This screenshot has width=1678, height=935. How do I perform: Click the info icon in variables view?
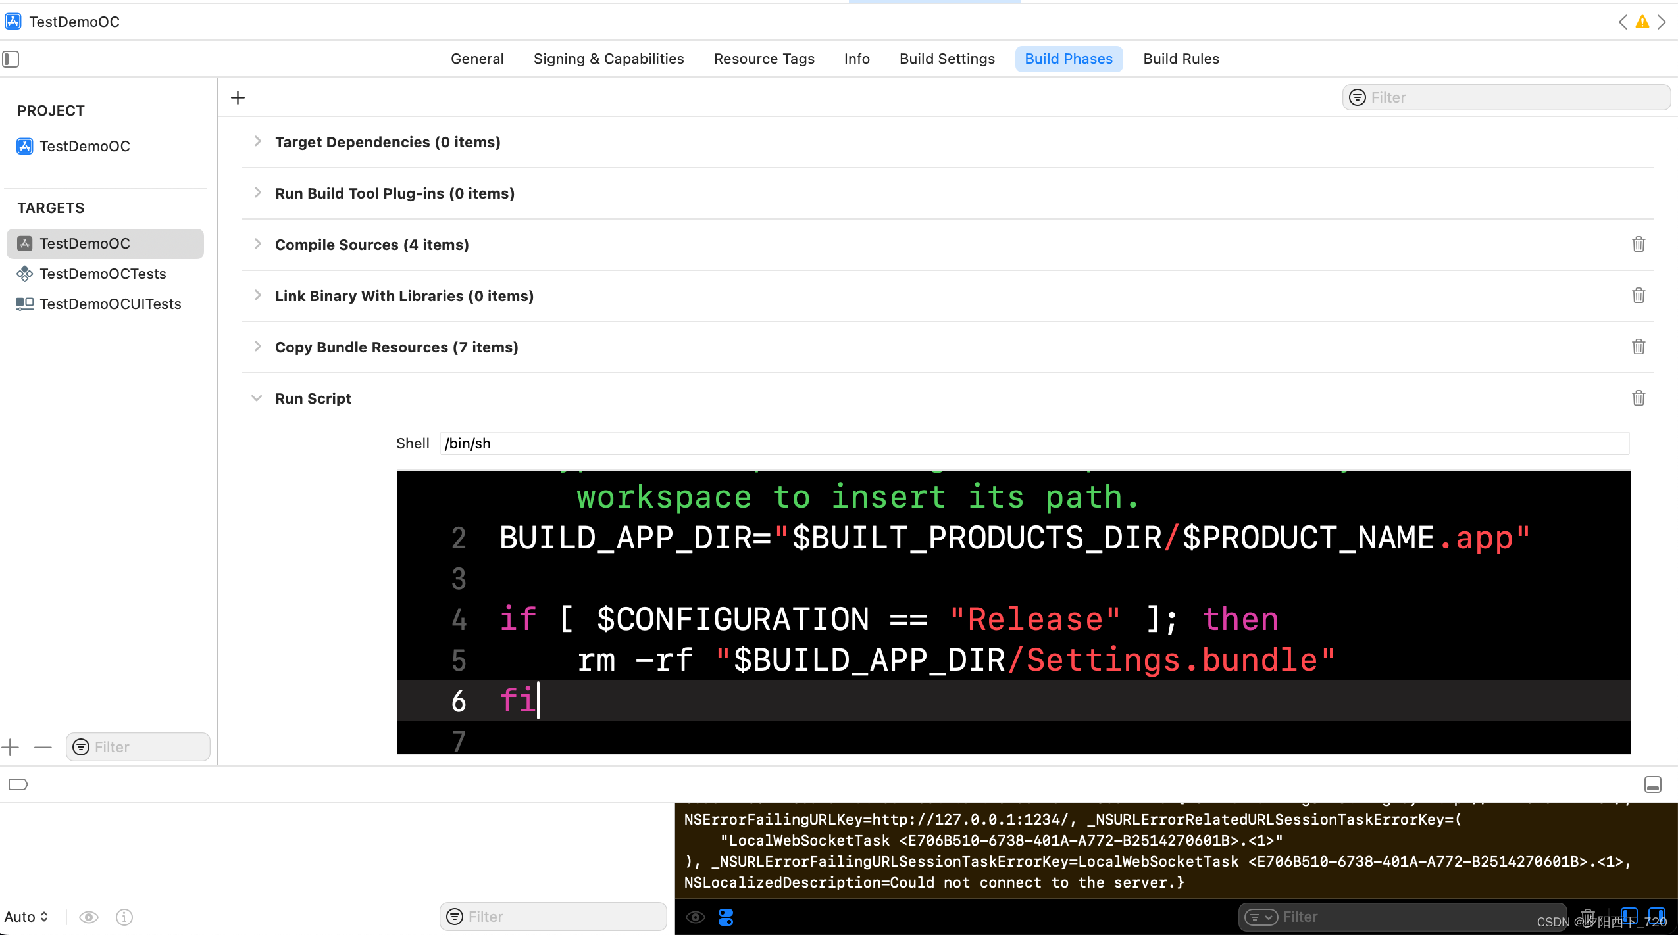coord(124,917)
